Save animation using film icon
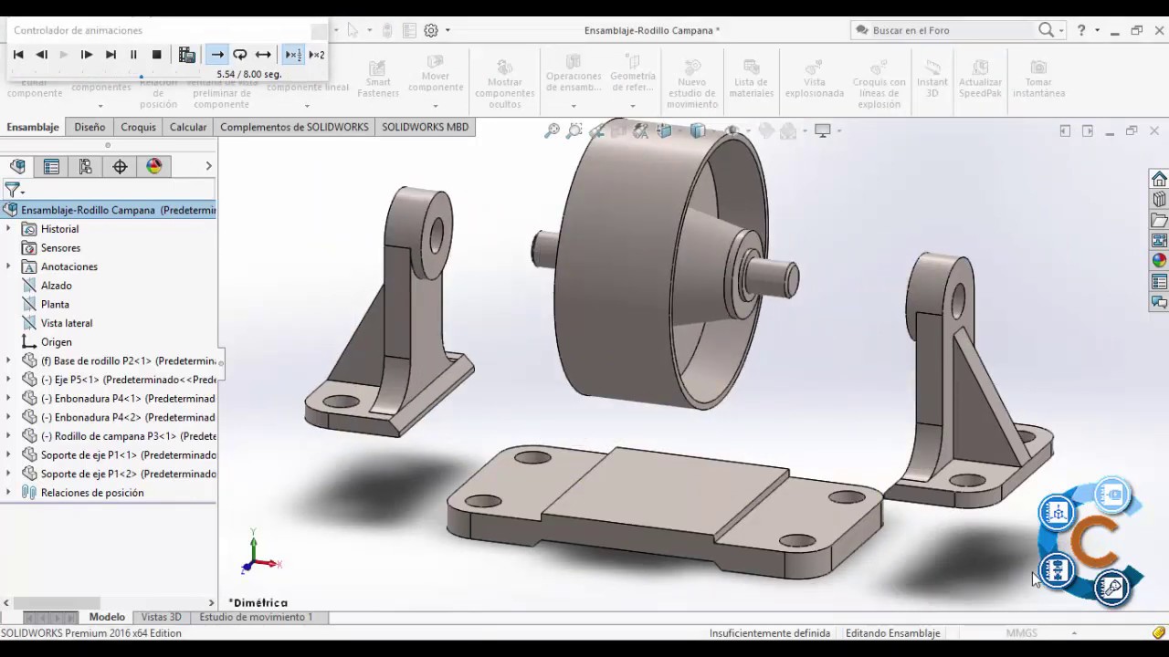Viewport: 1169px width, 657px height. (x=187, y=55)
